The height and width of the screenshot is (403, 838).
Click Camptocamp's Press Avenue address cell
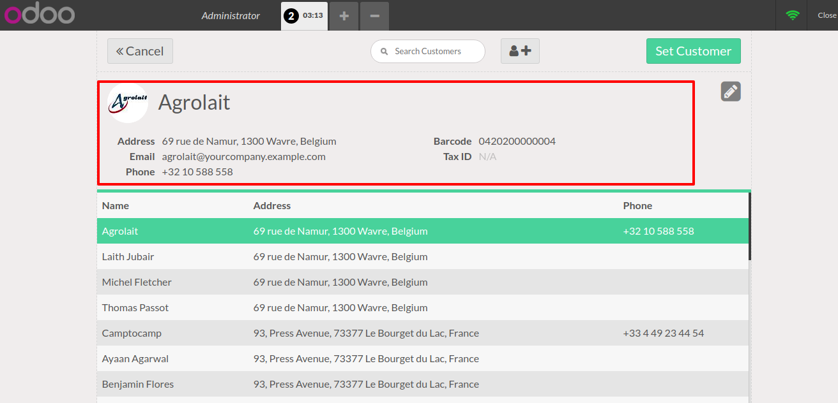point(366,333)
